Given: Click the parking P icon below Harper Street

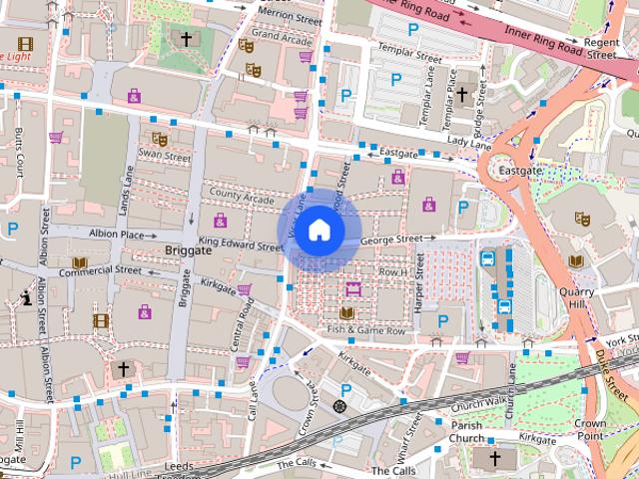Looking at the screenshot, I should tap(443, 321).
